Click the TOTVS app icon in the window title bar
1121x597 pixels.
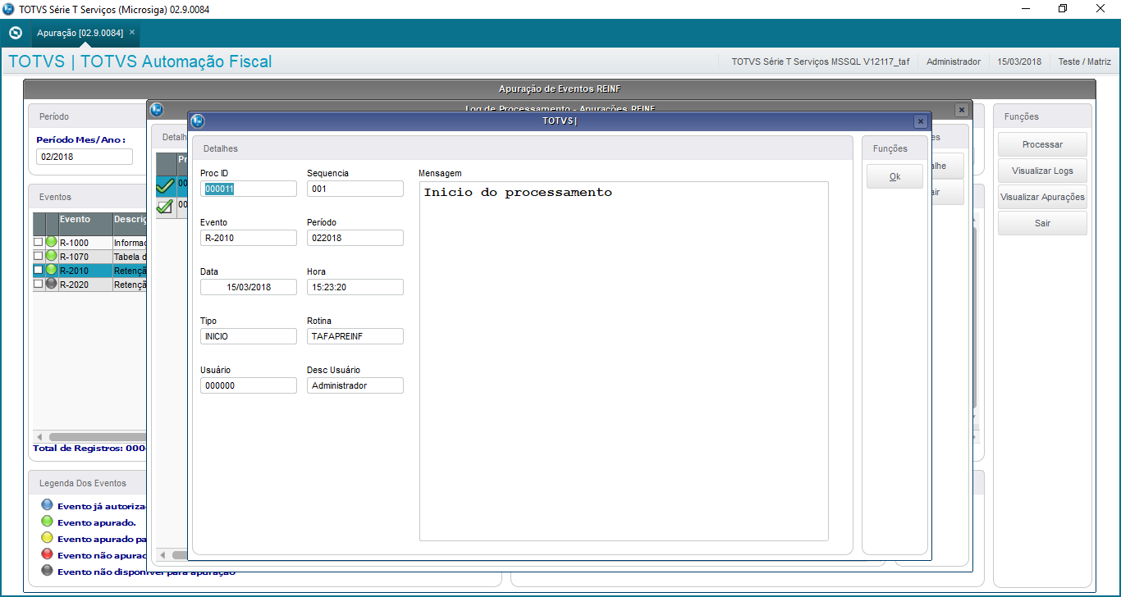tap(9, 9)
